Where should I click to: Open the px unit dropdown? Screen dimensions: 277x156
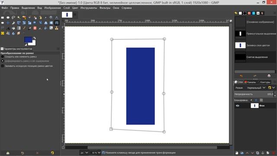click(84, 153)
